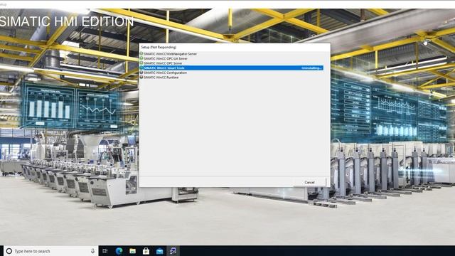
Task: Open Mail app from the taskbar
Action: (x=159, y=251)
